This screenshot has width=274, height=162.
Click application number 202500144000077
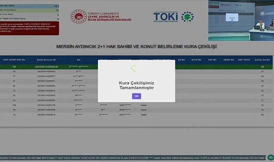tap(46, 76)
